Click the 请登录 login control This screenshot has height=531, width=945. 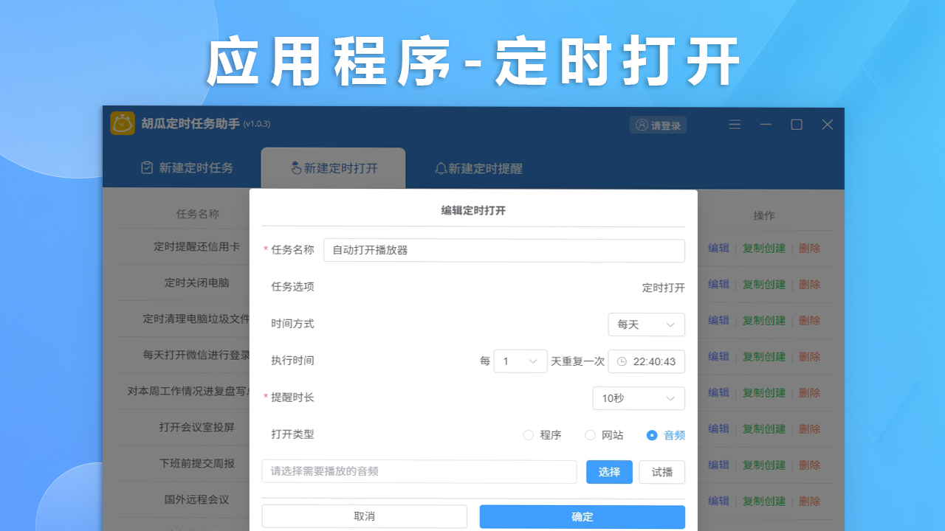pos(657,124)
